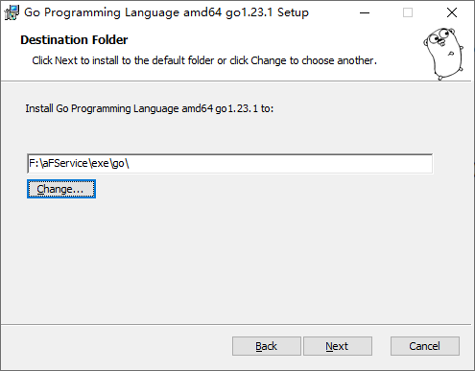This screenshot has width=475, height=371.
Task: Proceed with the Next button
Action: [338, 346]
